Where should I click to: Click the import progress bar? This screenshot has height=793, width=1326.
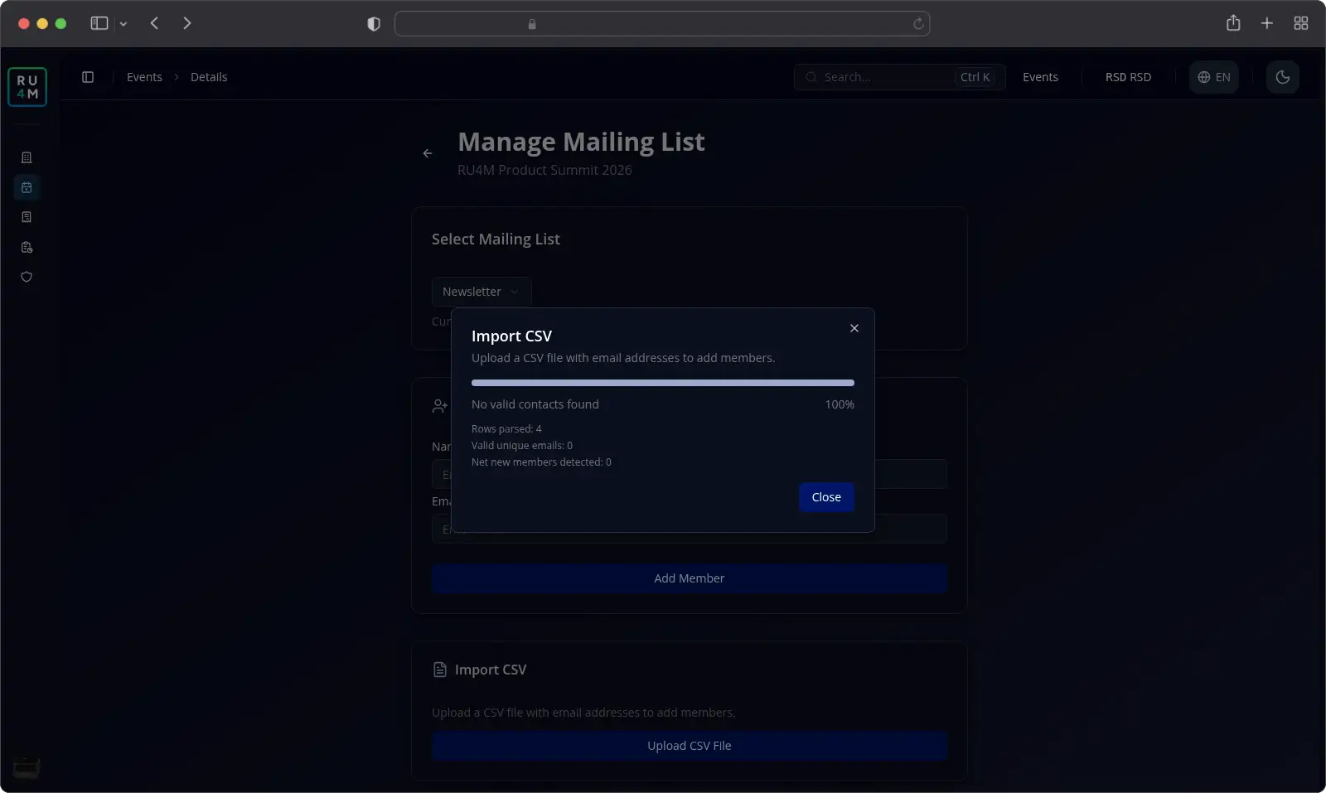click(663, 383)
